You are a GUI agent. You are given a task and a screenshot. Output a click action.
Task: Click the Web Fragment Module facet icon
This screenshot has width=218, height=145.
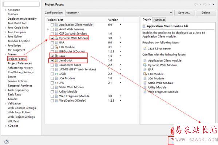(56, 96)
